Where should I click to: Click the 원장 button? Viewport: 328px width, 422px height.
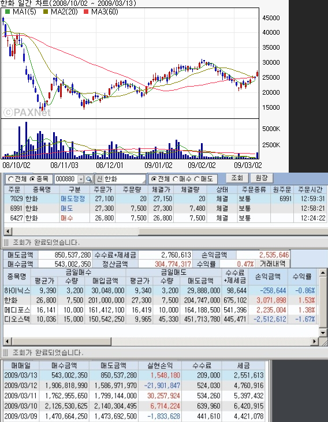pyautogui.click(x=262, y=178)
